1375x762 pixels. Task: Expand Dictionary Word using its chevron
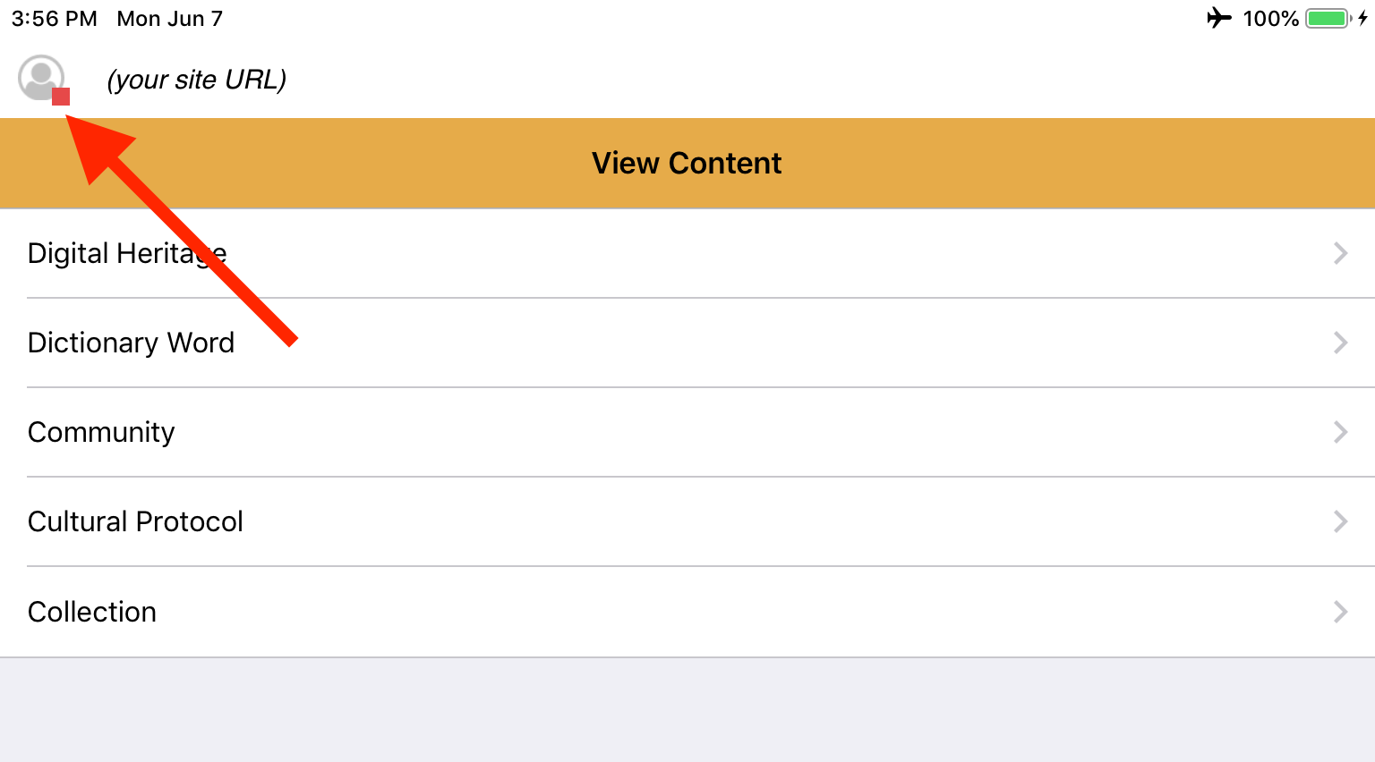tap(1340, 343)
